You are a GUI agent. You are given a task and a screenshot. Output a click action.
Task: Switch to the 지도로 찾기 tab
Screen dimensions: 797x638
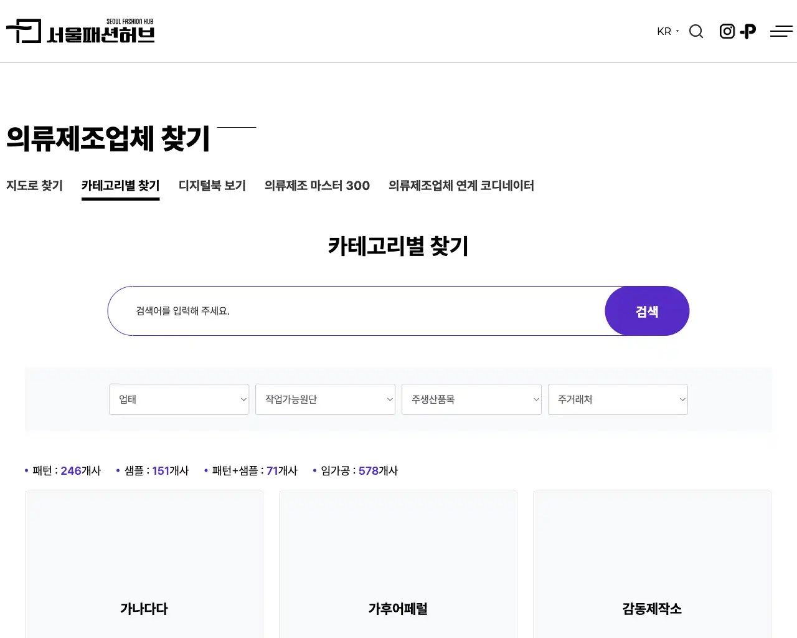point(34,185)
